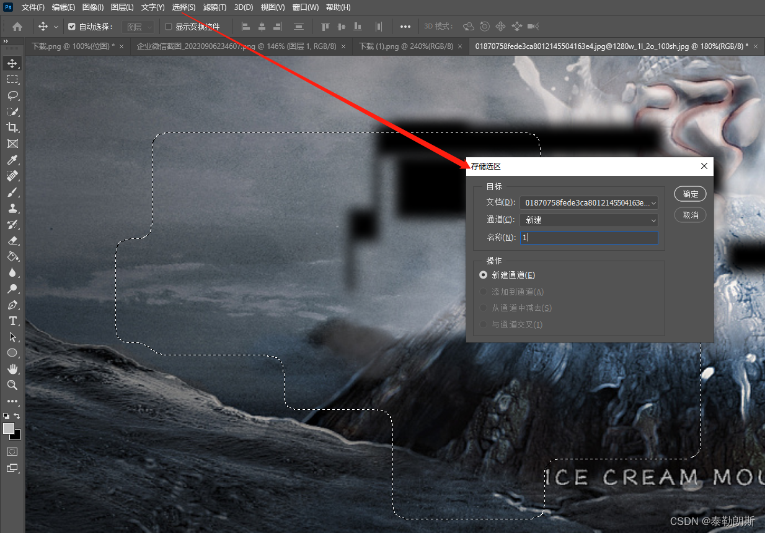765x533 pixels.
Task: Select the 新建通道 radio button
Action: (484, 275)
